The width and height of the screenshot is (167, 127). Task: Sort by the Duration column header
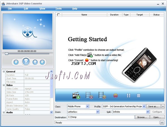(x=114, y=15)
